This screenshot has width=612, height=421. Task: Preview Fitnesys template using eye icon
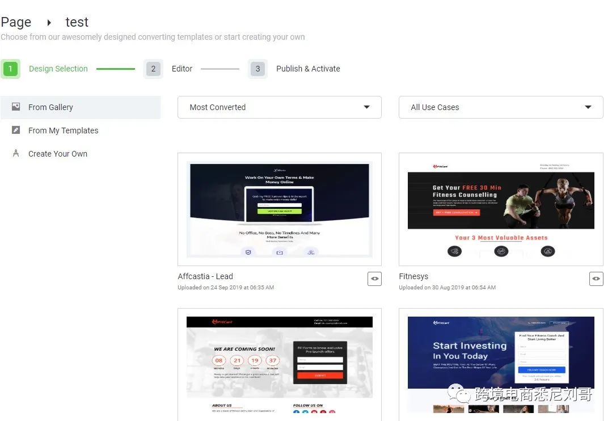(x=596, y=279)
